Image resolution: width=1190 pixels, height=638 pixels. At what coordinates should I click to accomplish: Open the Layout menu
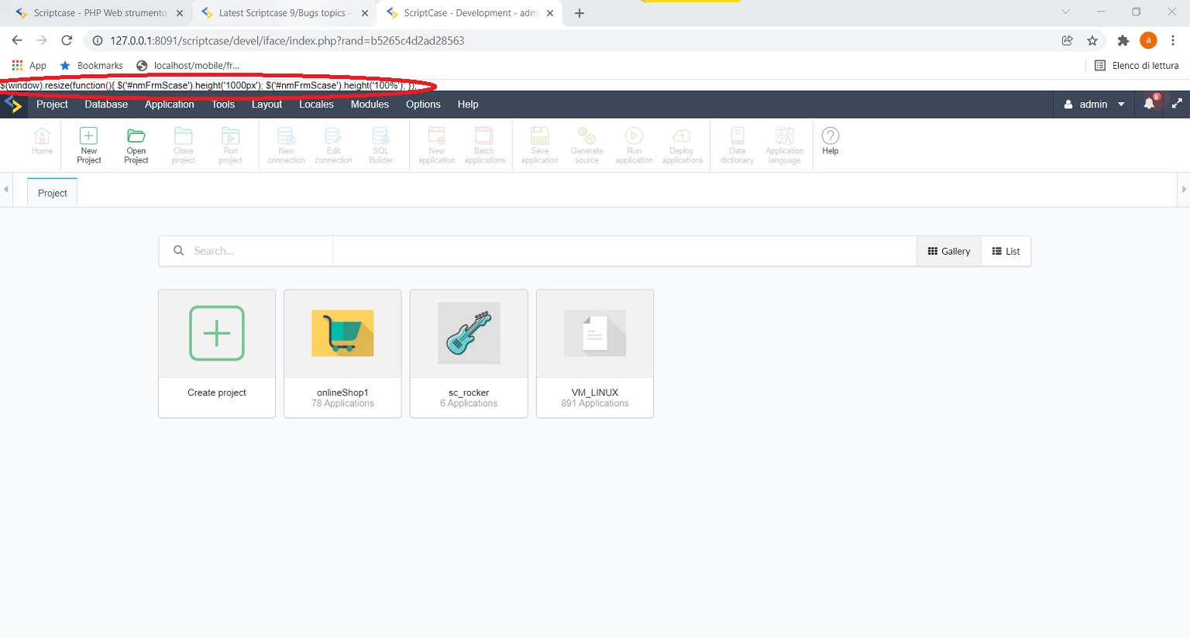click(267, 104)
